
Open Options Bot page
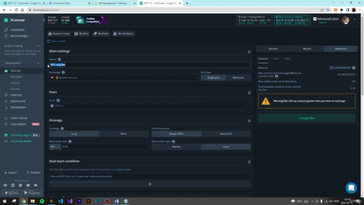click(18, 101)
